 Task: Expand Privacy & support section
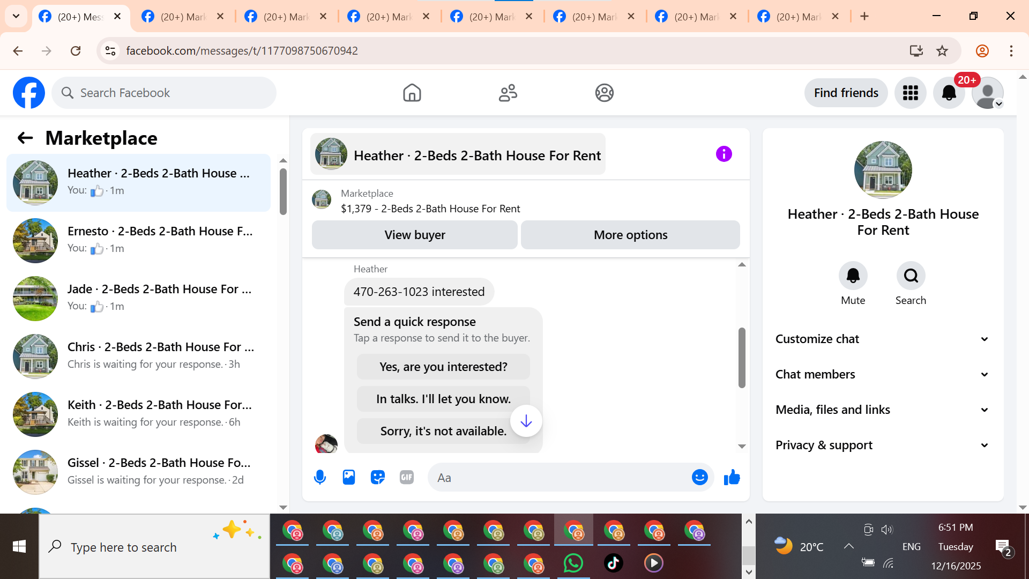(x=882, y=445)
